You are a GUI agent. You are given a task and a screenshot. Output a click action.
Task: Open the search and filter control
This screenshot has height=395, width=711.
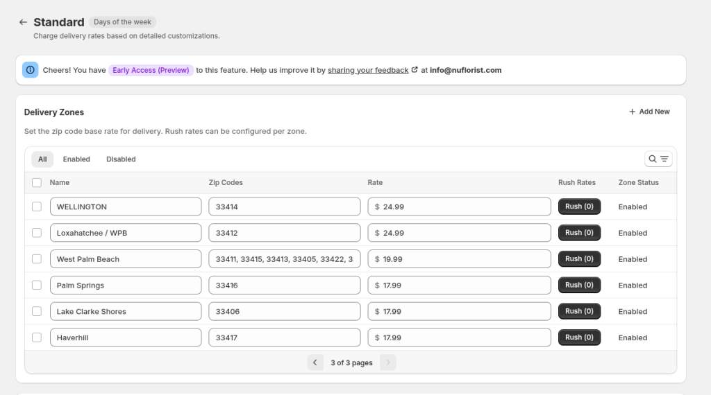point(658,159)
